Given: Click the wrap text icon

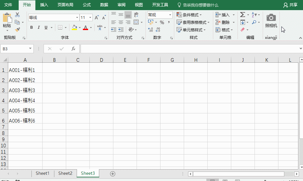Looking at the screenshot, I should point(136,15).
